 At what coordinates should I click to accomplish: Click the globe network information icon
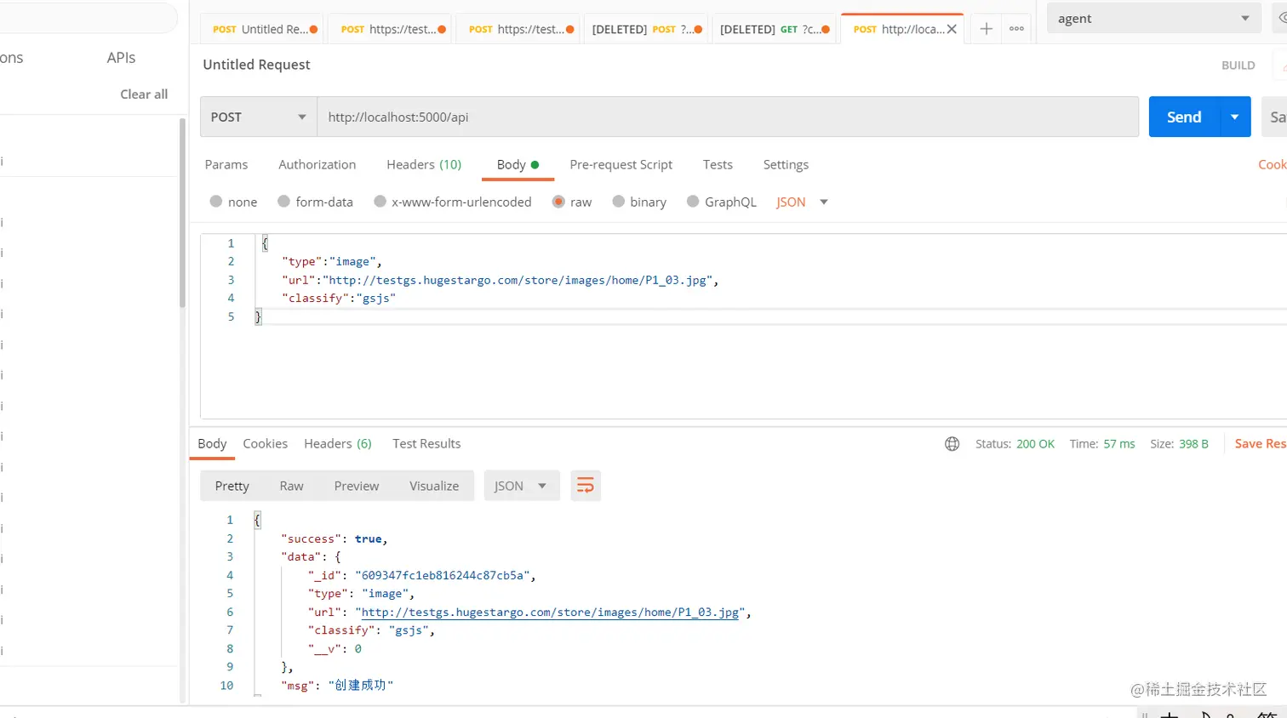pyautogui.click(x=952, y=444)
